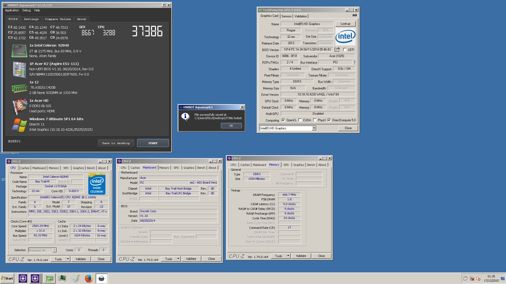Toggle the UEFI checkbox in GPU-Z
The image size is (506, 284).
345,49
